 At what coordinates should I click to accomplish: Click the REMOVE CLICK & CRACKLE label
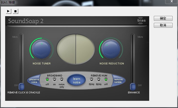coord(24,93)
